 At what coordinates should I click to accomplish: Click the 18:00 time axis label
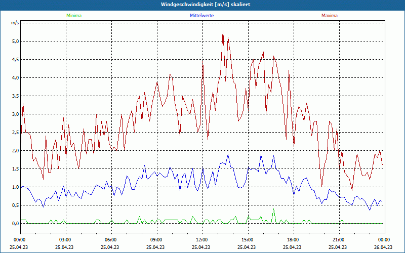coord(294,240)
